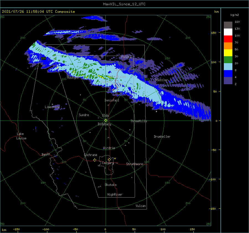Click the yellow diamond marker above Rockymn
This screenshot has height=233, width=249.
(74, 72)
